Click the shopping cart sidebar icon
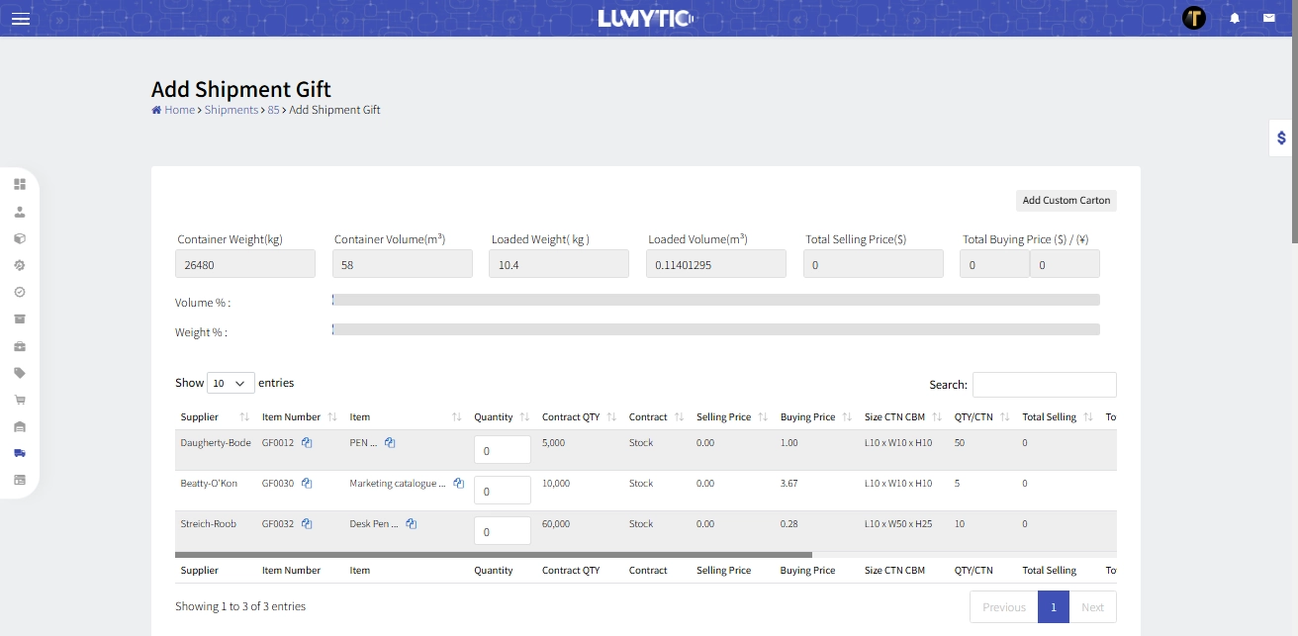This screenshot has width=1298, height=636. point(20,400)
